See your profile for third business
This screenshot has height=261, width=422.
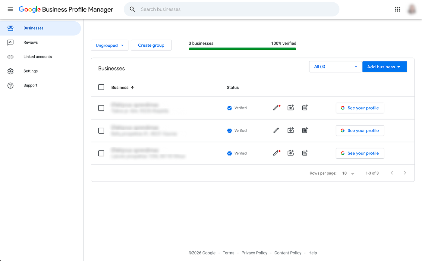pos(360,153)
